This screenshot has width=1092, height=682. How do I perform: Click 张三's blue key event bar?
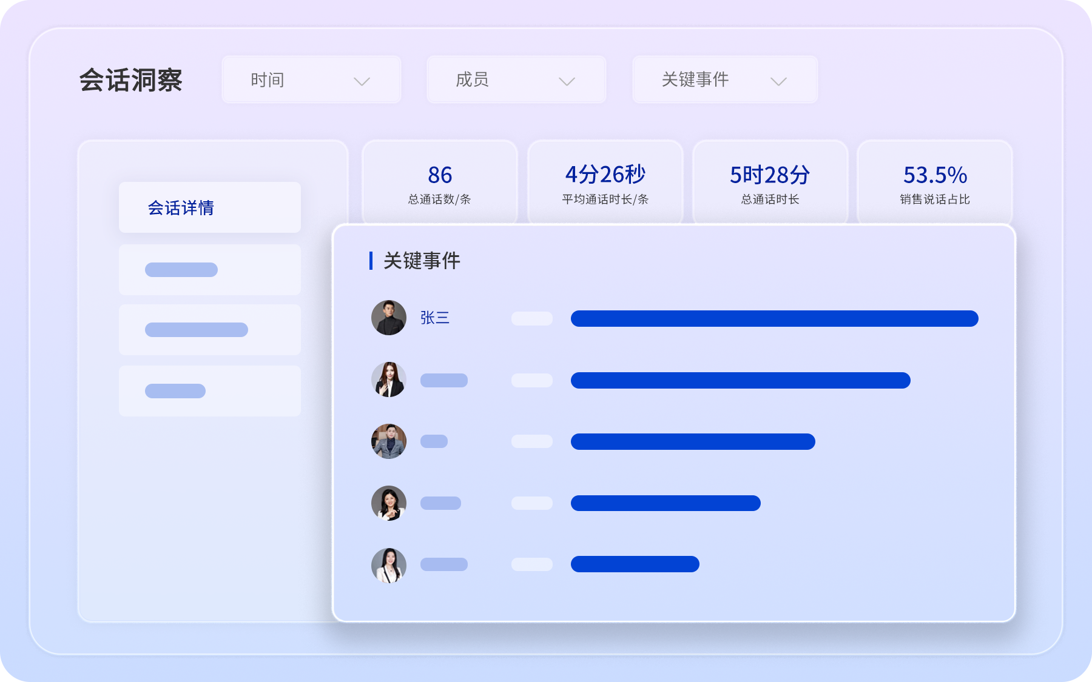pos(774,318)
